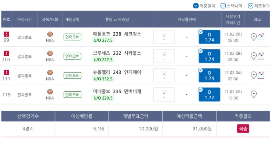Open trend chart icon for game 99
The width and height of the screenshot is (271, 141).
pos(261,37)
